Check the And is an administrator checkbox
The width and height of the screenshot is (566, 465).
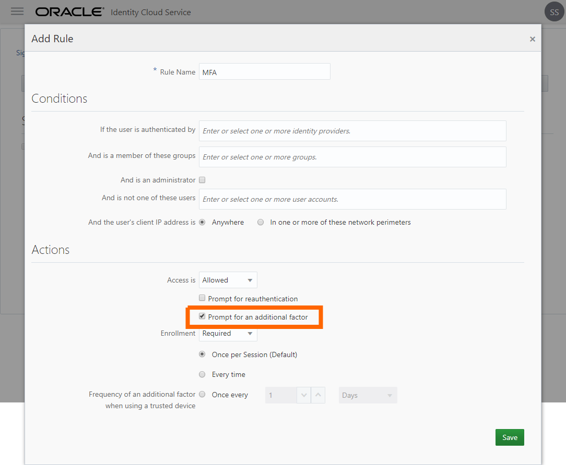[x=202, y=180]
